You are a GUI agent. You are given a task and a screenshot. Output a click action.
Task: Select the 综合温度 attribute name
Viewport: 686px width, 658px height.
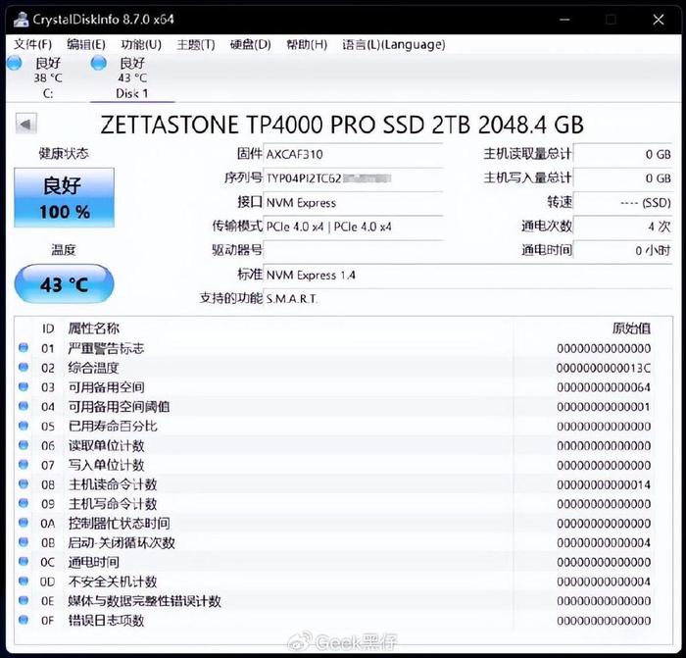[94, 368]
